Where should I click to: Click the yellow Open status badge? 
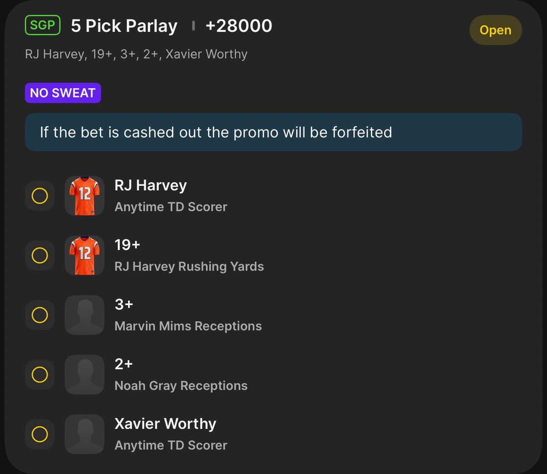[495, 30]
